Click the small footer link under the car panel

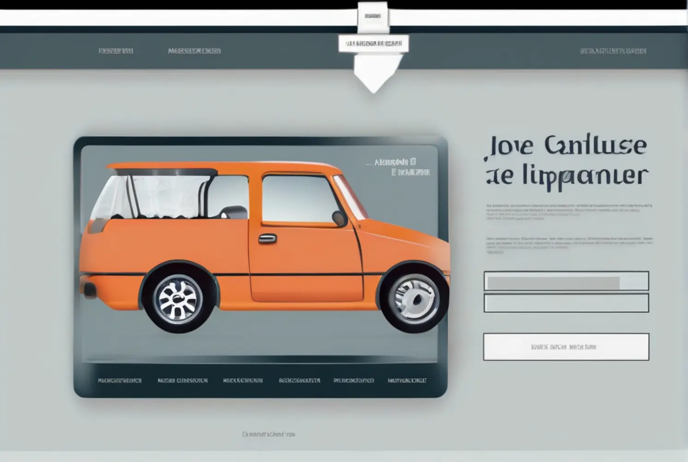pyautogui.click(x=268, y=434)
